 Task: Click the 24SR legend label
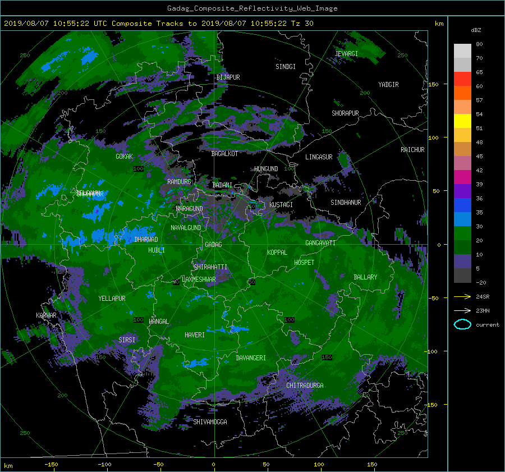coord(483,297)
